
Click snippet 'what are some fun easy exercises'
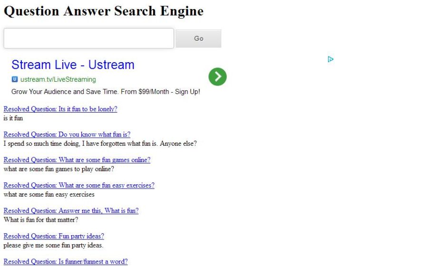point(49,194)
